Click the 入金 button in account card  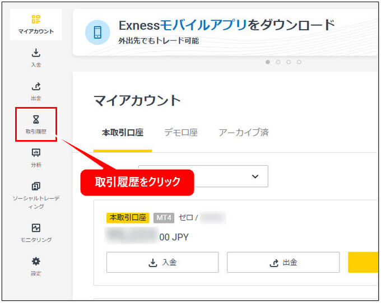(x=162, y=263)
